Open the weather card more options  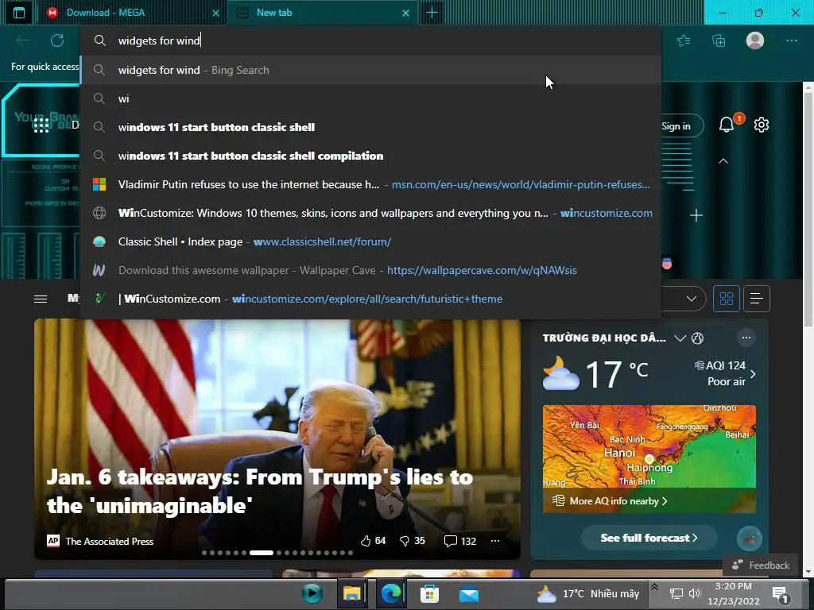click(746, 338)
